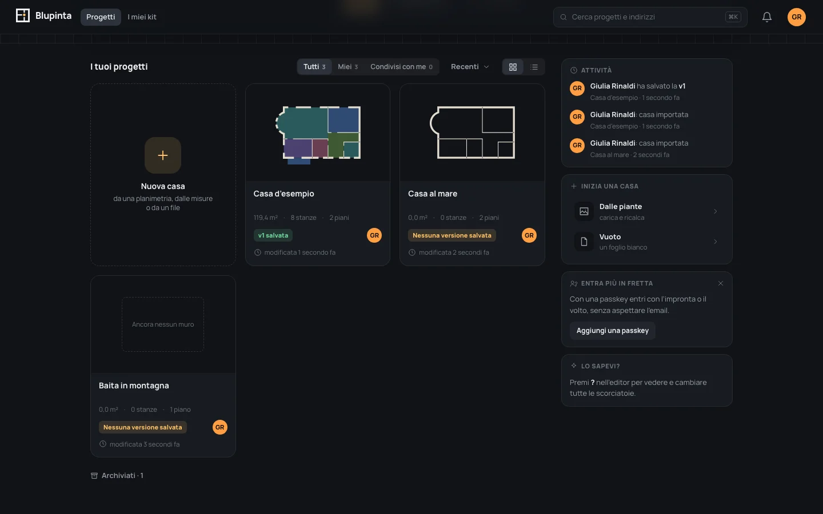Click GR owner avatar on Casa al mare card
This screenshot has width=823, height=514.
point(529,235)
